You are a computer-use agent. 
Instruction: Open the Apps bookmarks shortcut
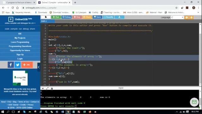[x=6, y=12]
